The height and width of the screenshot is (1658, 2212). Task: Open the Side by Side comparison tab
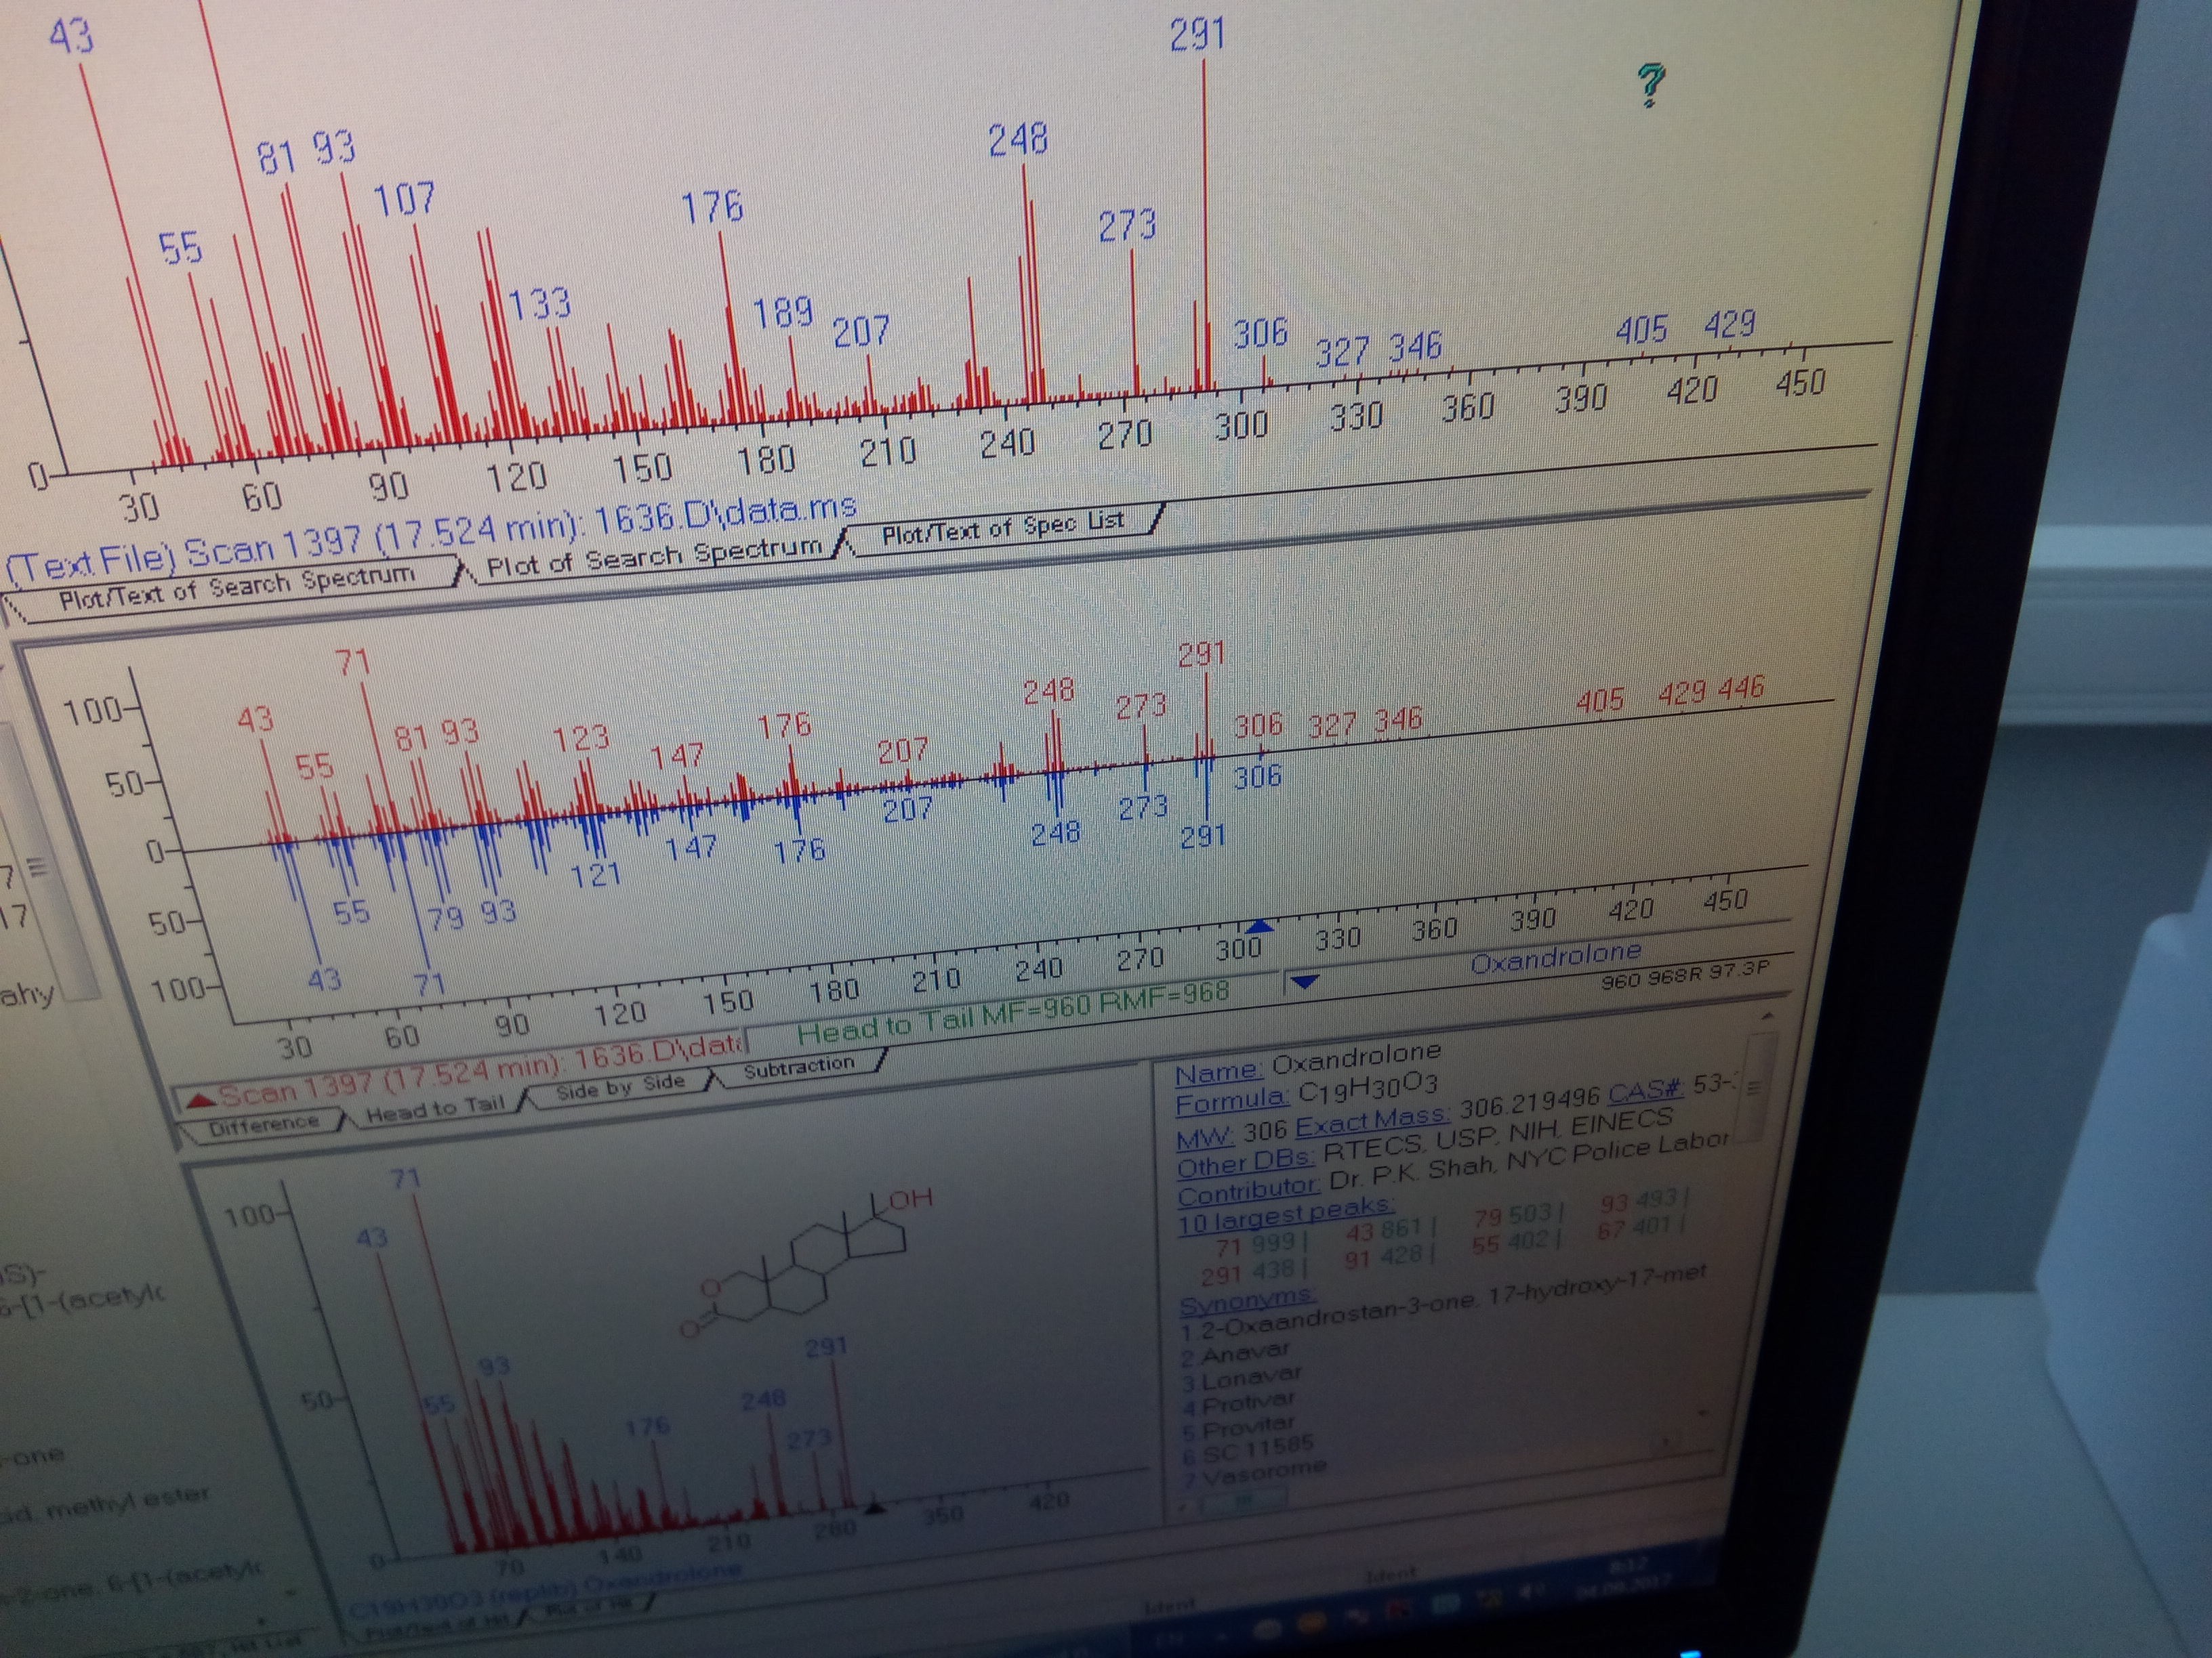619,1086
